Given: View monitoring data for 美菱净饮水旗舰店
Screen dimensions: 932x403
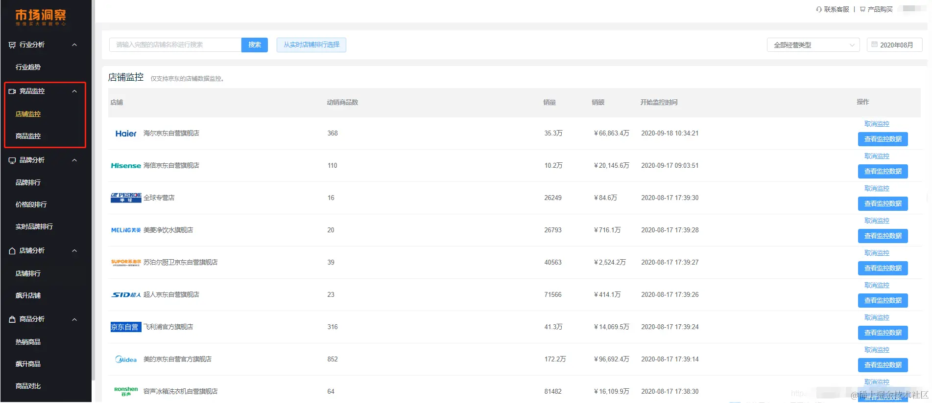Looking at the screenshot, I should (x=883, y=236).
